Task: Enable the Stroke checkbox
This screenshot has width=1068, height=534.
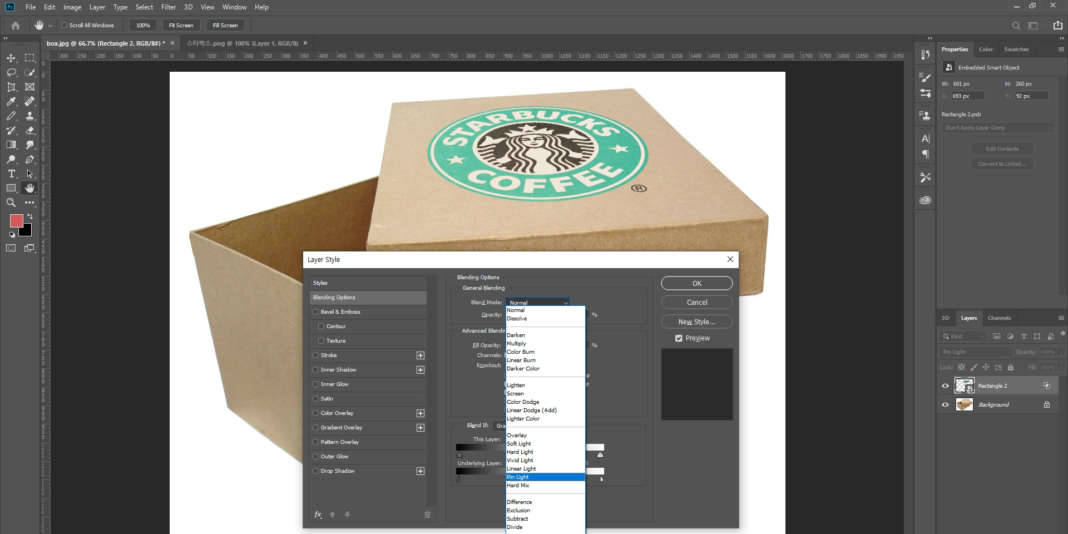Action: pos(316,355)
